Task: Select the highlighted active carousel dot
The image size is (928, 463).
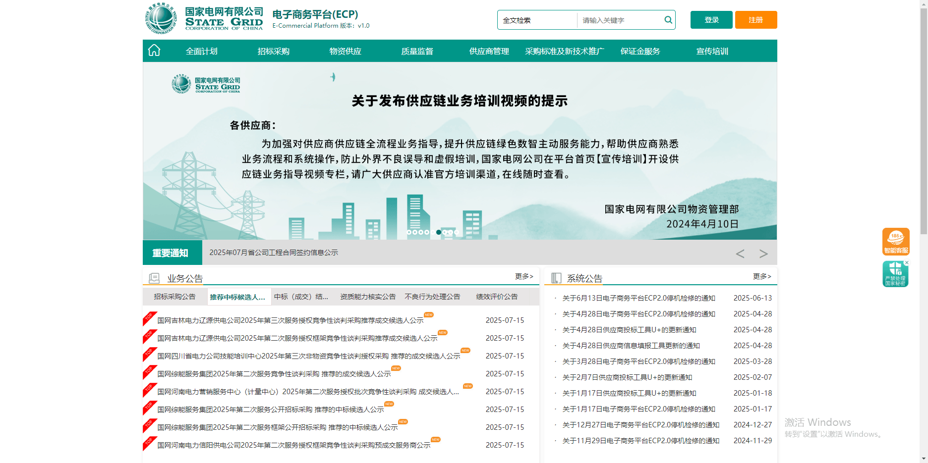Action: point(439,232)
